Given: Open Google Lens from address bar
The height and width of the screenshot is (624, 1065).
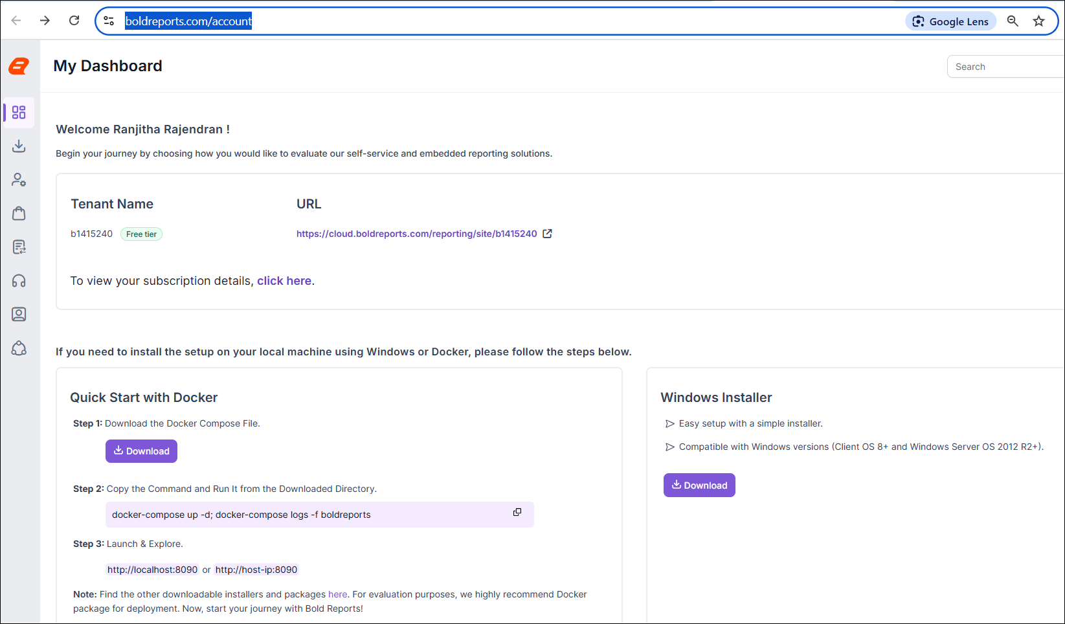Looking at the screenshot, I should coord(950,21).
